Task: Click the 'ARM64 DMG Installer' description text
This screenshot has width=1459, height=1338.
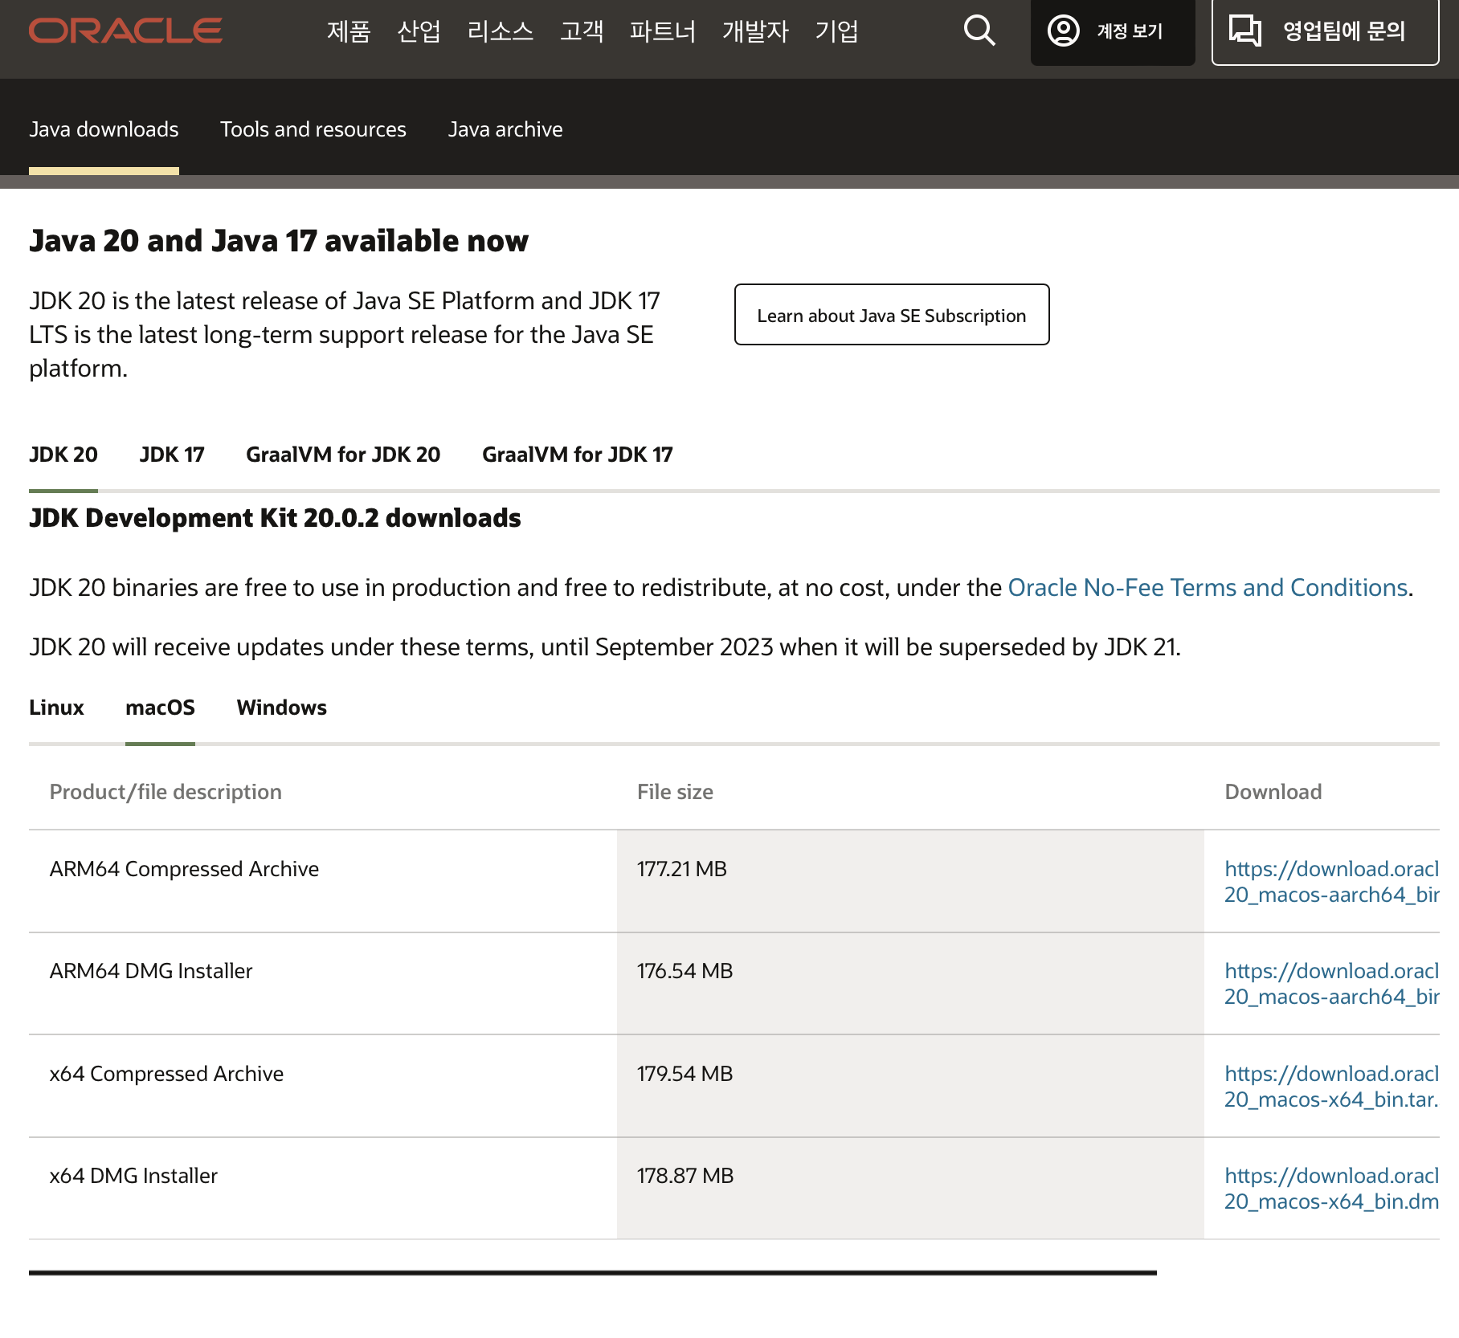Action: click(x=151, y=971)
